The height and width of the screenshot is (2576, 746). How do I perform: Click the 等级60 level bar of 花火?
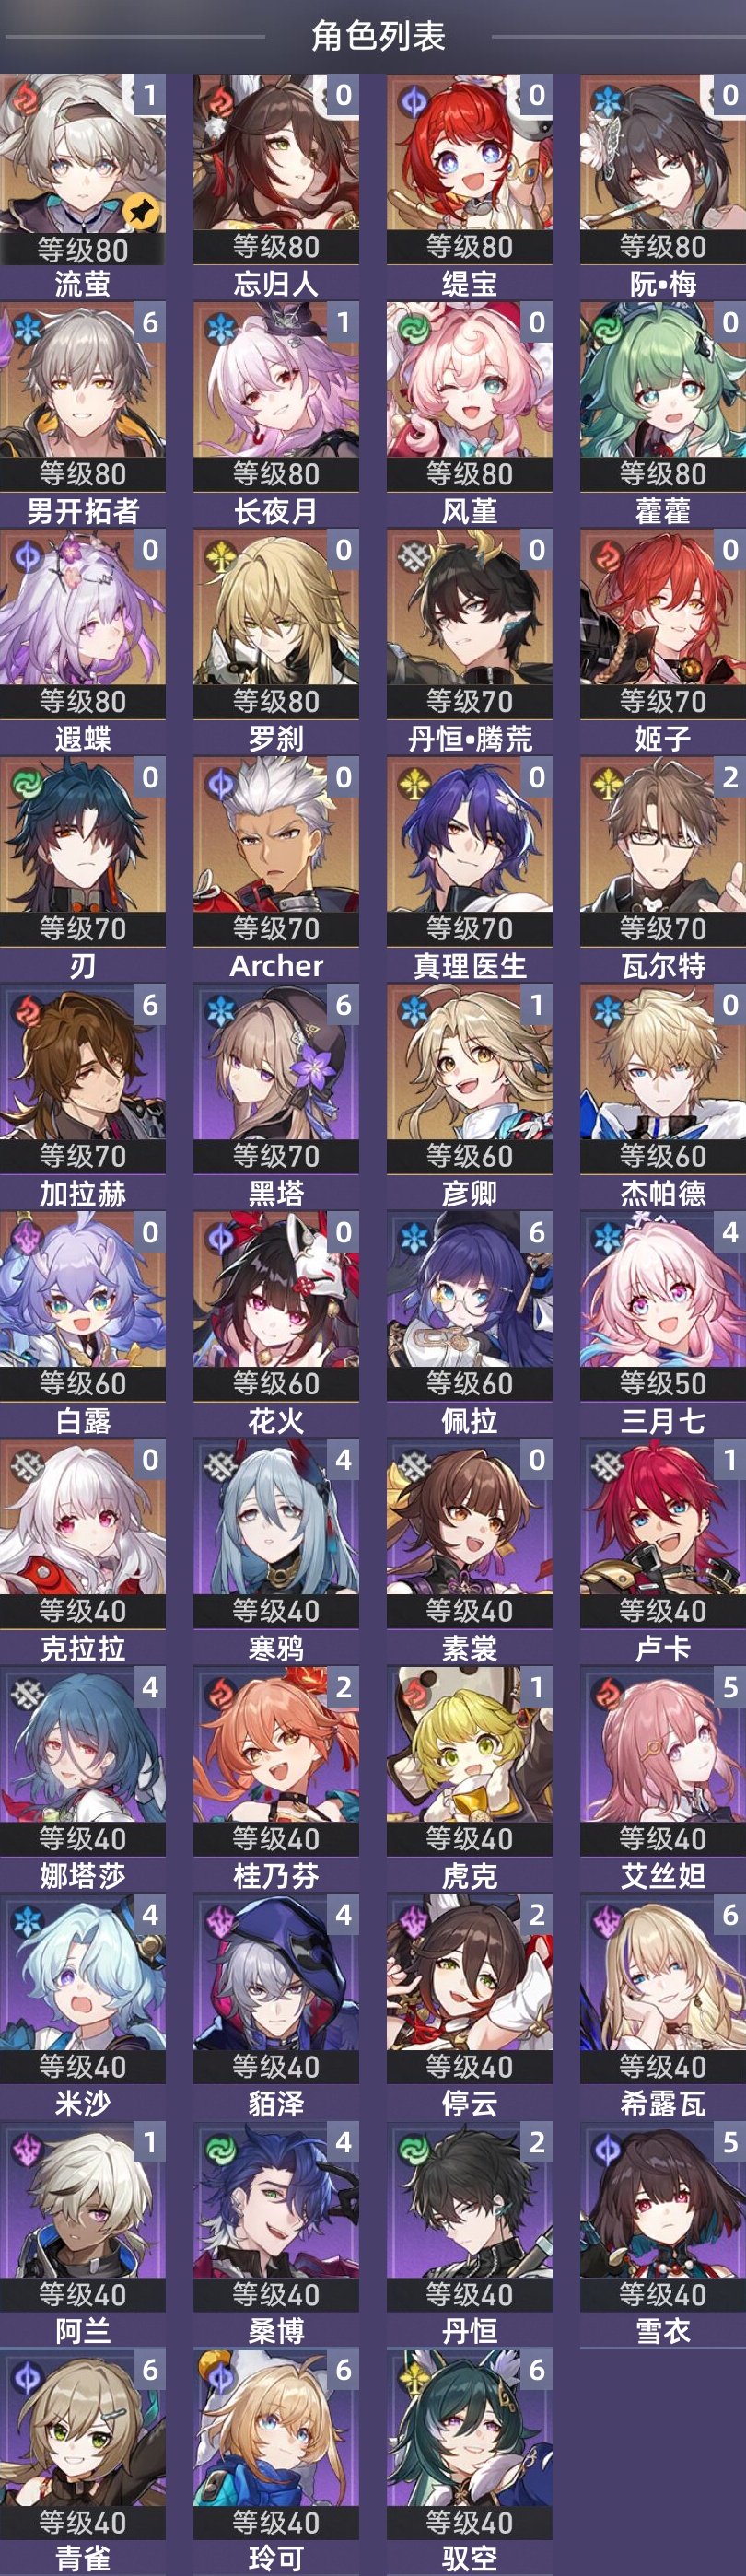pyautogui.click(x=276, y=1384)
